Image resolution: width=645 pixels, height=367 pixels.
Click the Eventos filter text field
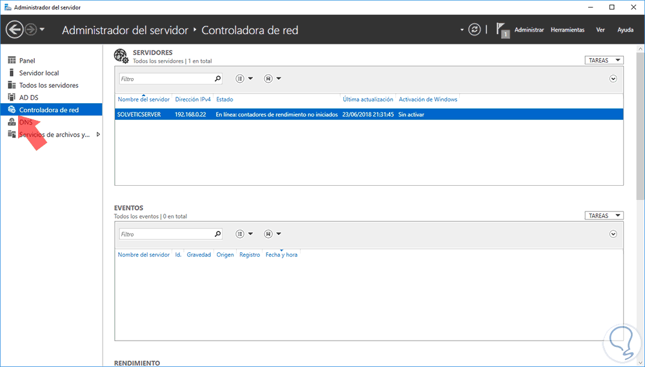(x=166, y=234)
